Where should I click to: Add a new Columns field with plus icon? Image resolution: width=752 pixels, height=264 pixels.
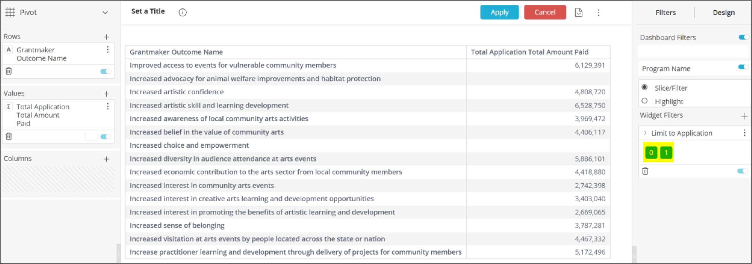tap(106, 159)
